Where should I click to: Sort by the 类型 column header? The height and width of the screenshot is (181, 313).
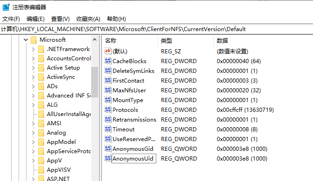pyautogui.click(x=186, y=41)
